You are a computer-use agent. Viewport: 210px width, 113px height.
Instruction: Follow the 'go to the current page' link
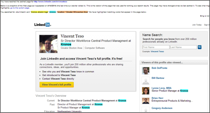pyautogui.click(x=20, y=8)
